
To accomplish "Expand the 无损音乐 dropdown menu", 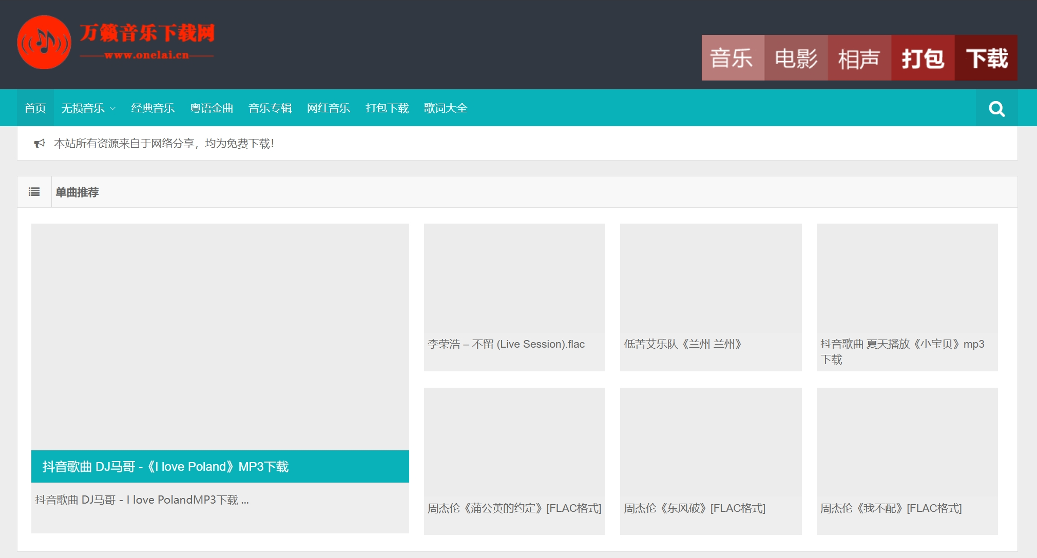I will [88, 108].
